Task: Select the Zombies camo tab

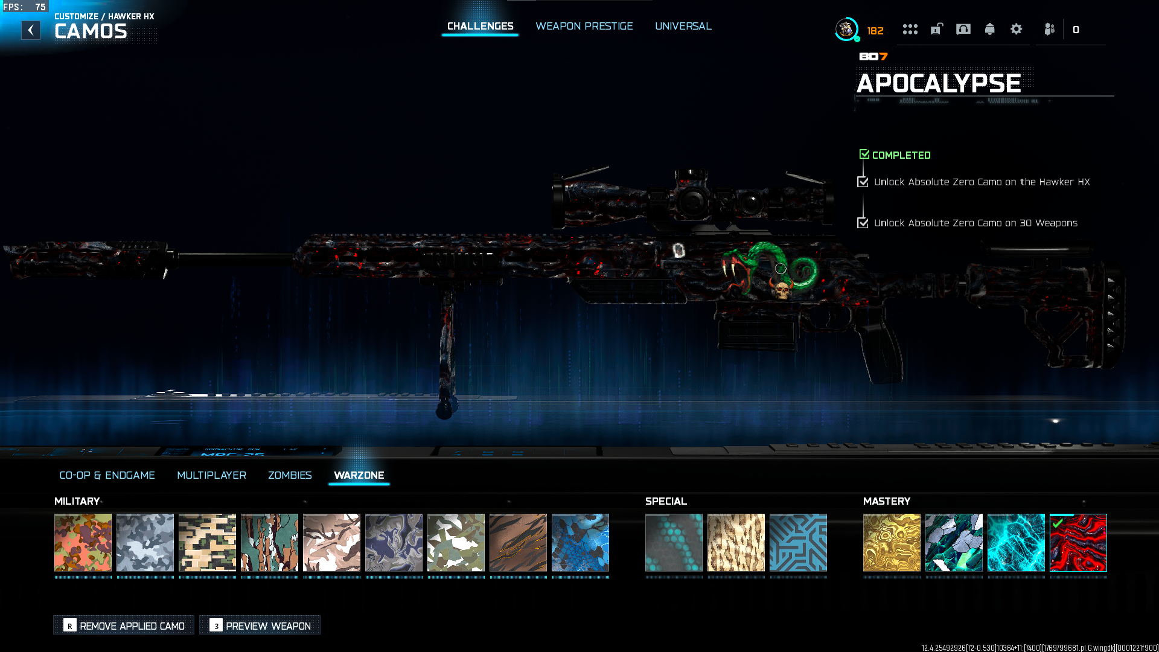Action: click(x=290, y=475)
